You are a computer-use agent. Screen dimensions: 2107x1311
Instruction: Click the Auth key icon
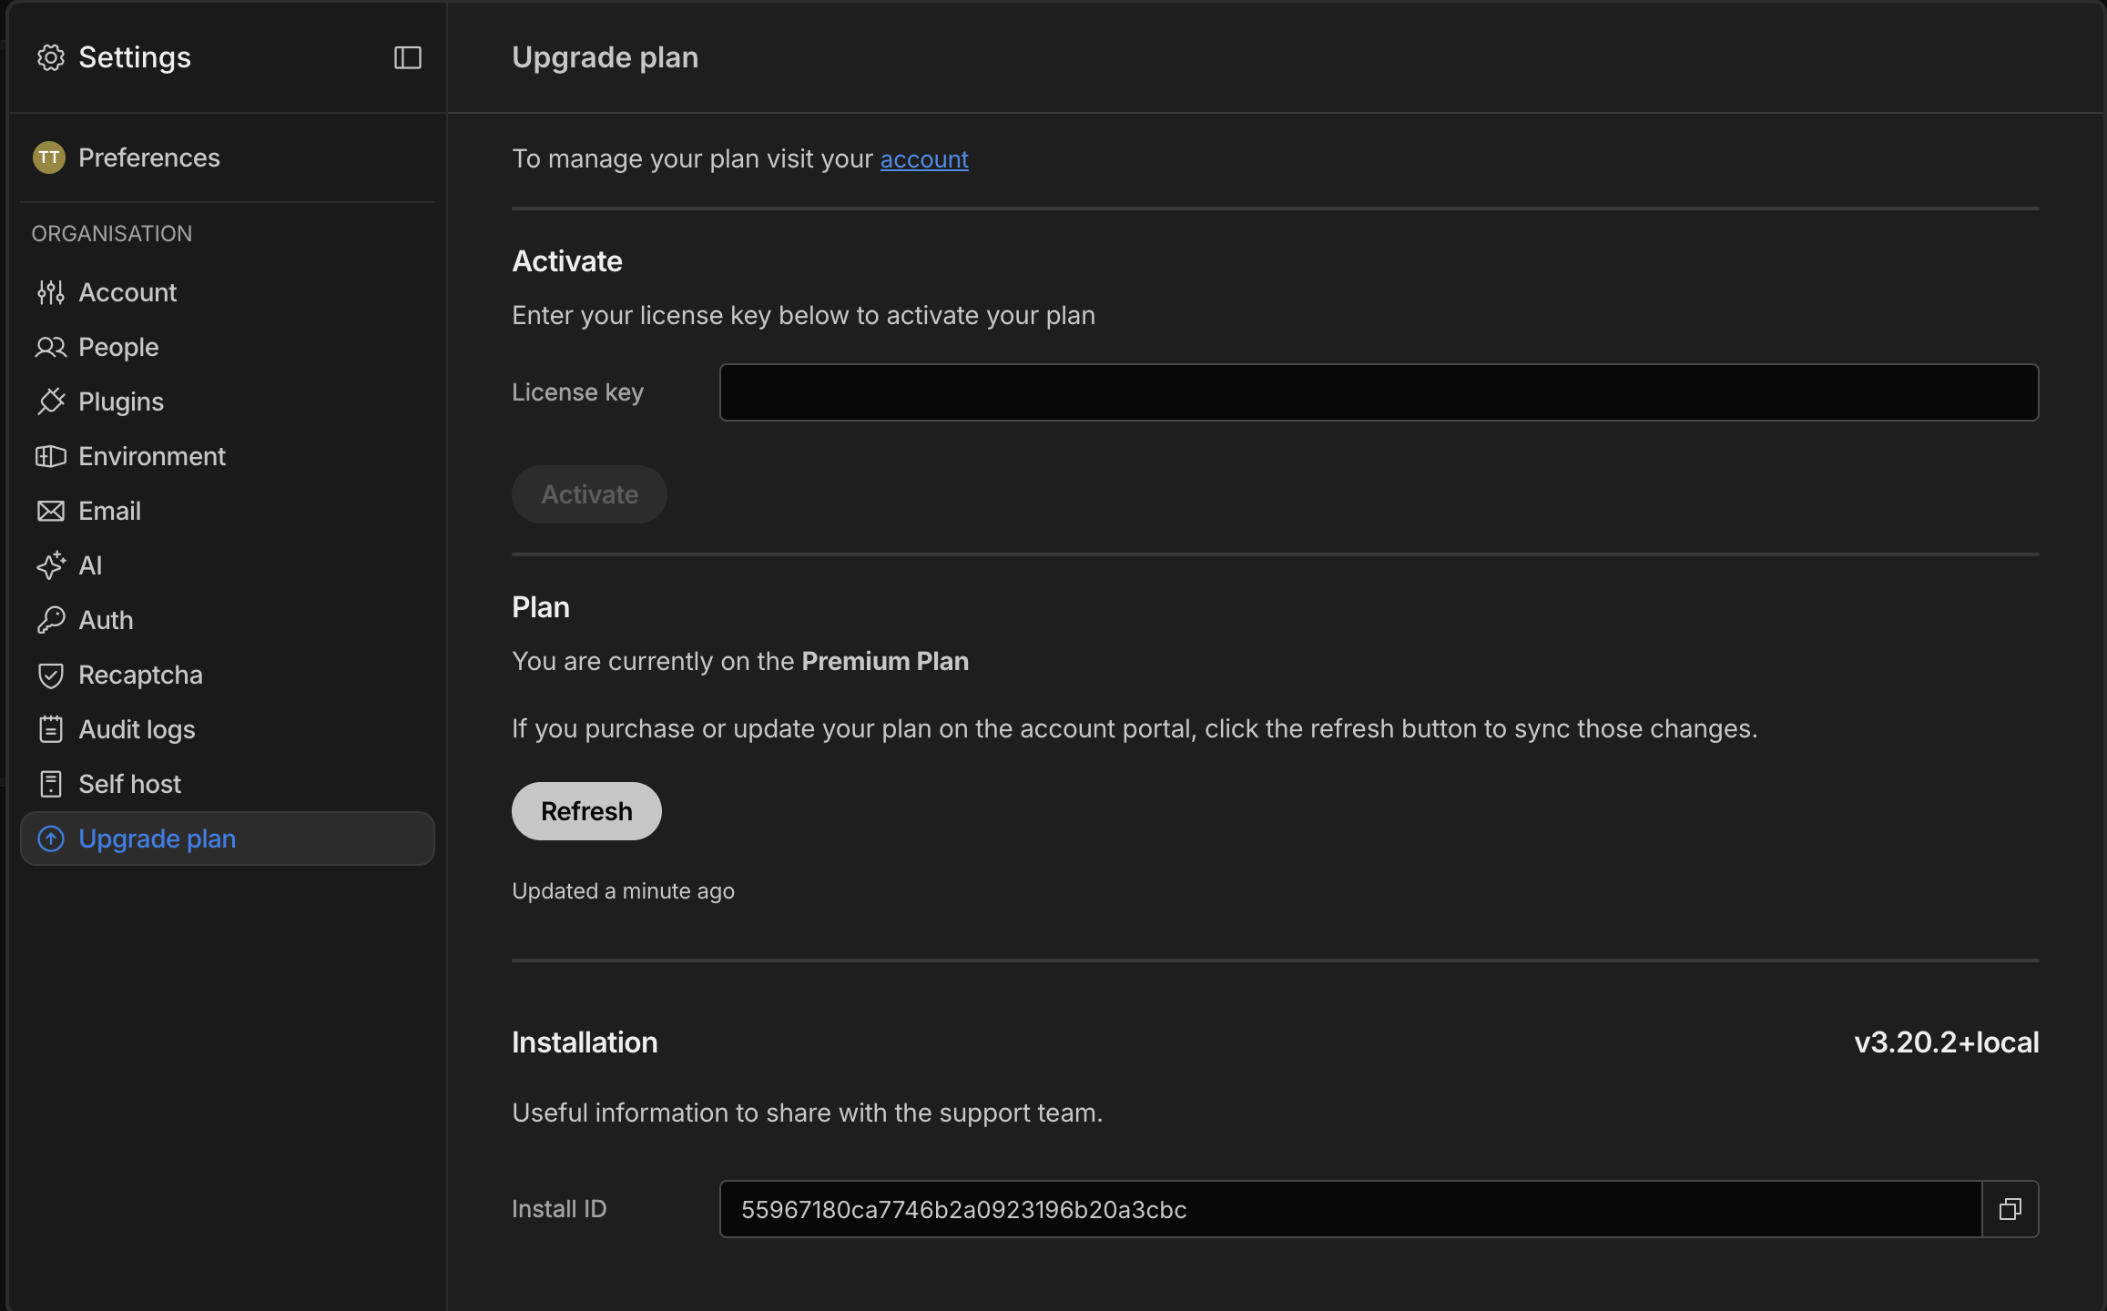coord(51,620)
